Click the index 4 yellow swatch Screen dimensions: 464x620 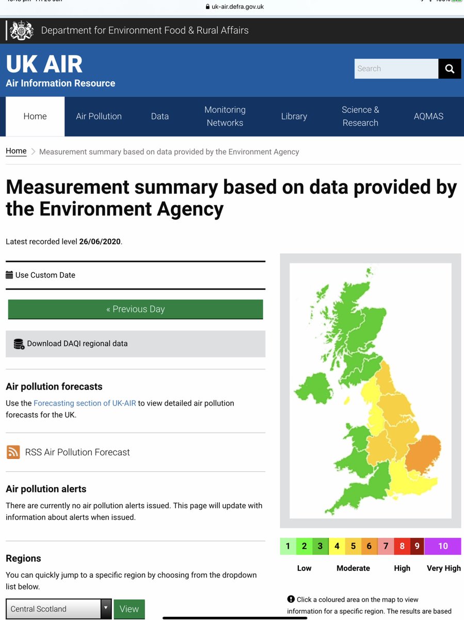coord(337,546)
